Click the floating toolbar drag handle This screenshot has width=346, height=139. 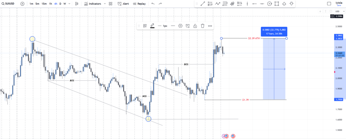click(x=139, y=26)
